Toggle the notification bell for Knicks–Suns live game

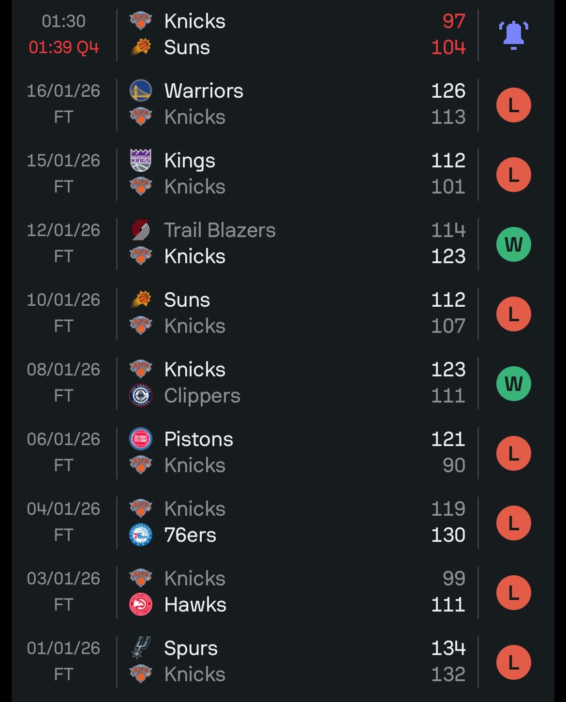(513, 35)
